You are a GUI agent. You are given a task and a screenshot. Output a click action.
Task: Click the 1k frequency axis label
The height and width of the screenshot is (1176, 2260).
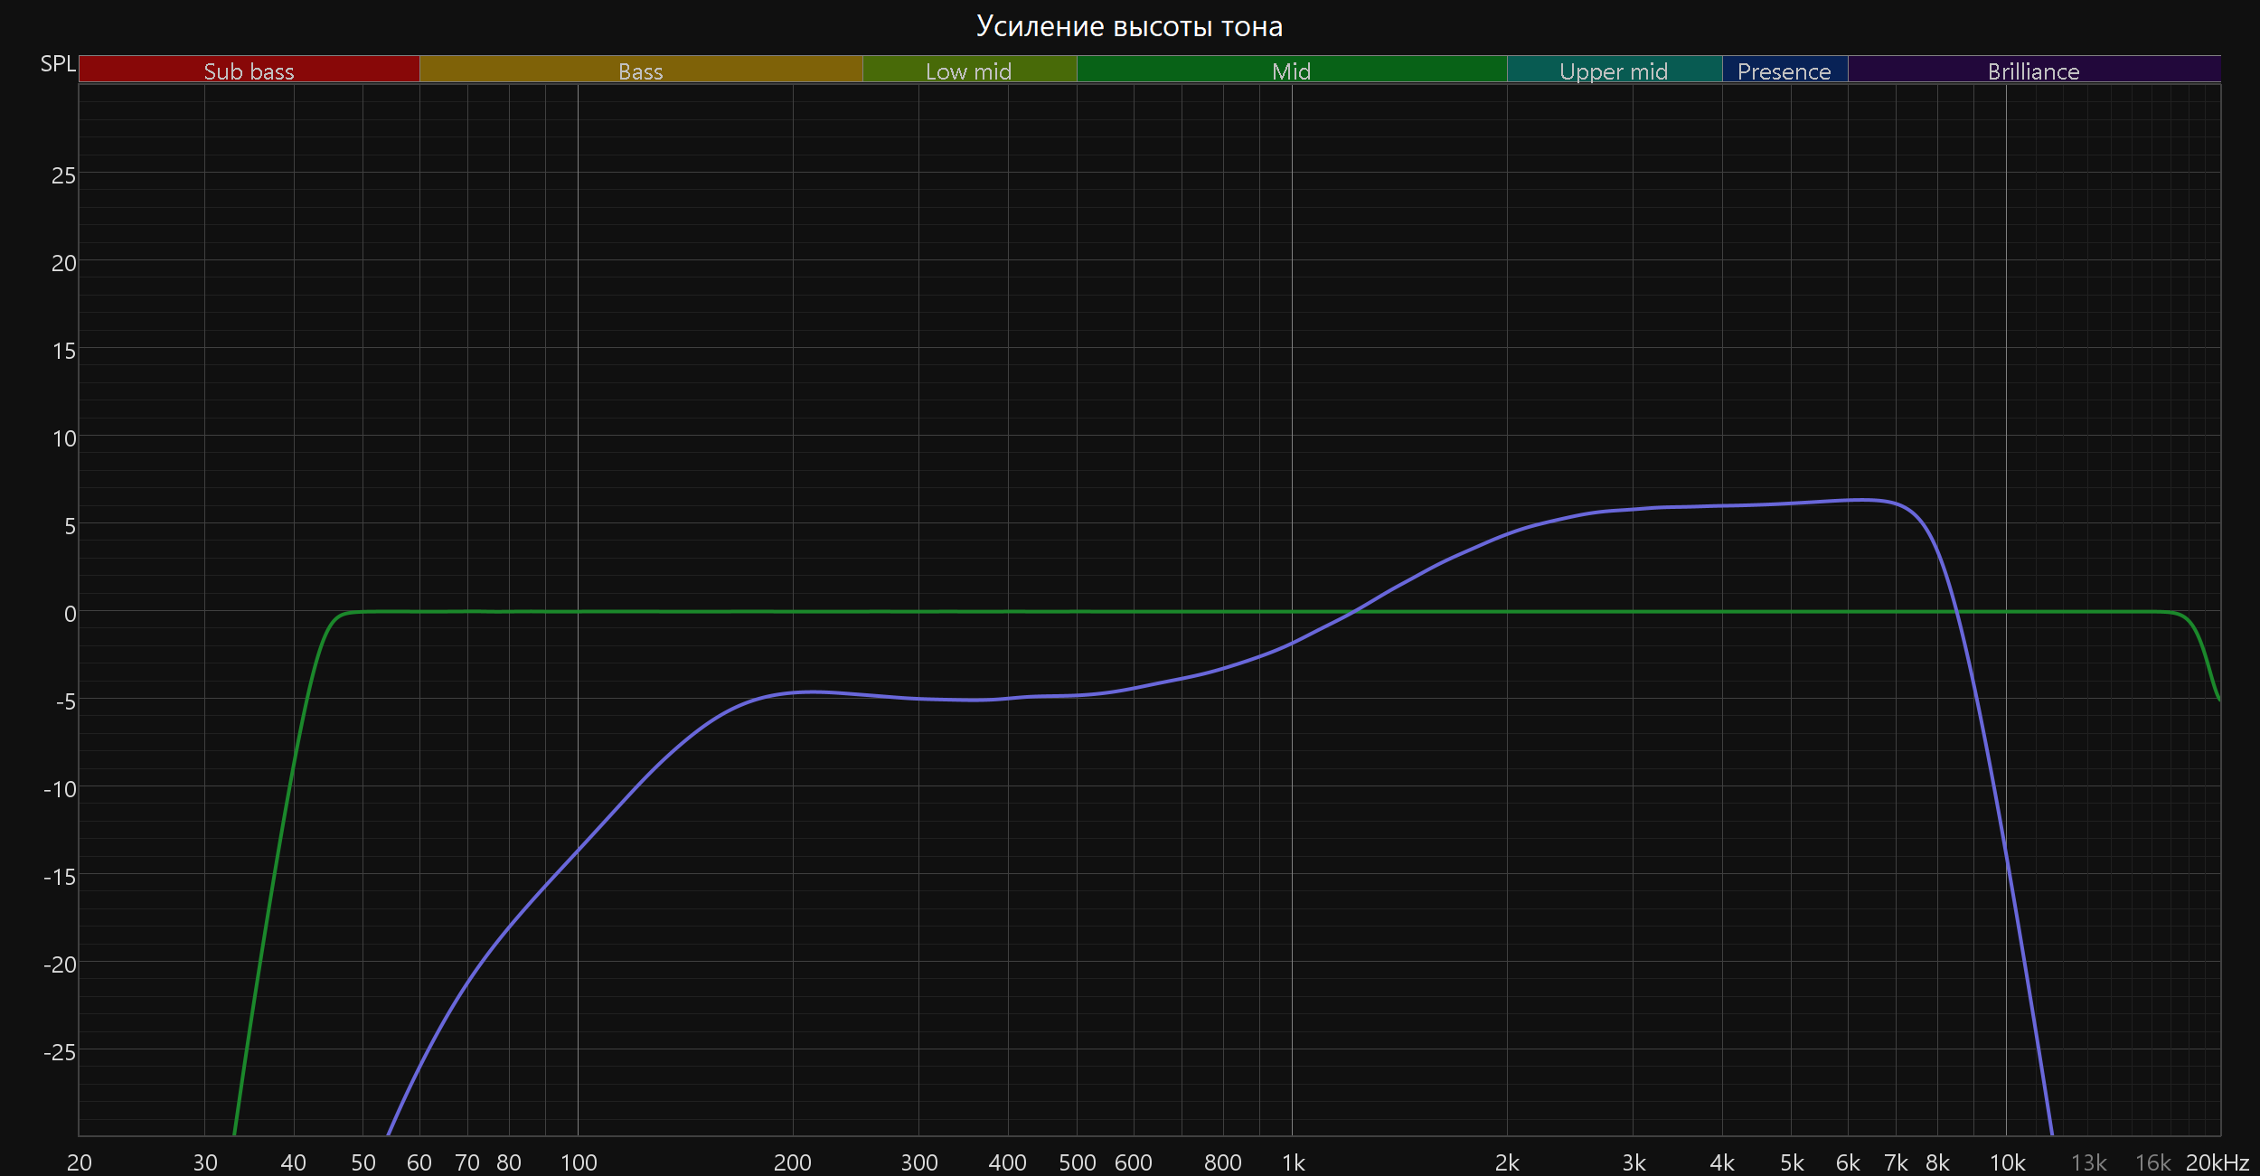tap(1293, 1162)
